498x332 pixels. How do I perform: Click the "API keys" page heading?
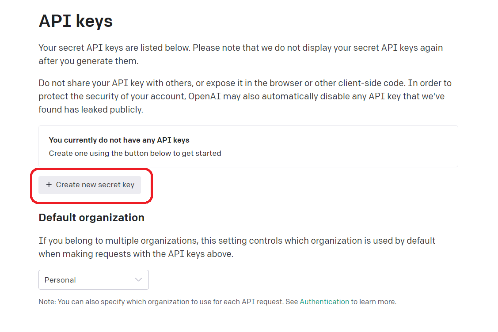[x=76, y=21]
